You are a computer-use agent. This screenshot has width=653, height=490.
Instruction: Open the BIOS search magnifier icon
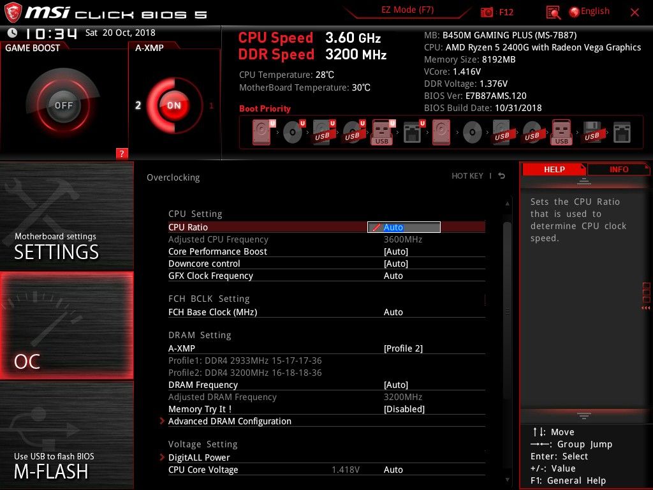point(553,13)
